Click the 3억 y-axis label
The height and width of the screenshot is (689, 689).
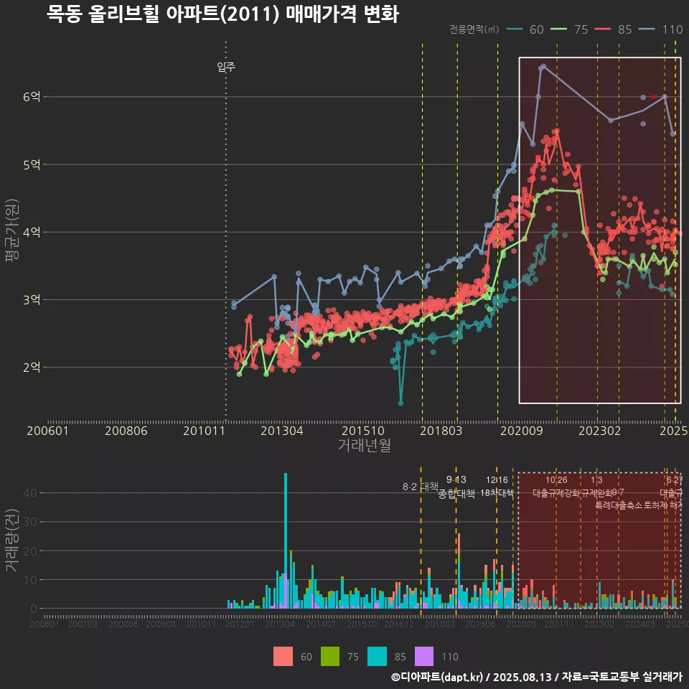[32, 300]
